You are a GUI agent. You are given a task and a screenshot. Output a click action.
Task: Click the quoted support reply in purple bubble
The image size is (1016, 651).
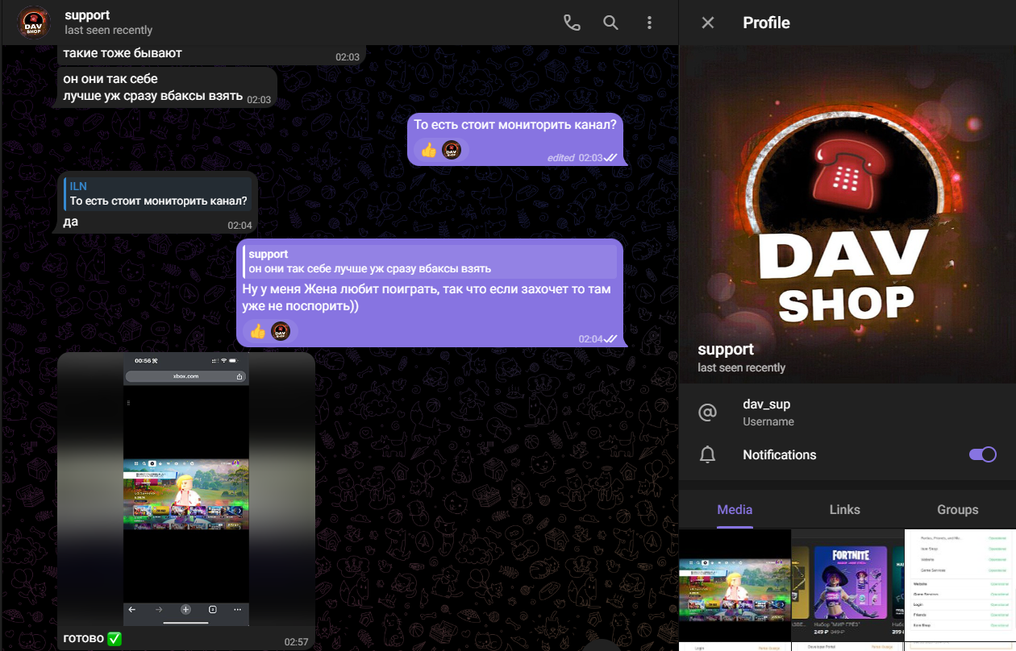[430, 261]
